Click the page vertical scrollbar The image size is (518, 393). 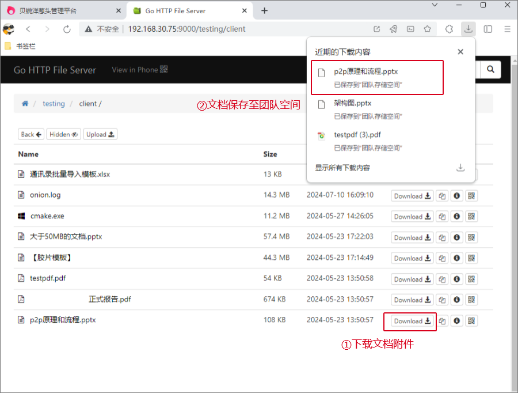click(515, 225)
